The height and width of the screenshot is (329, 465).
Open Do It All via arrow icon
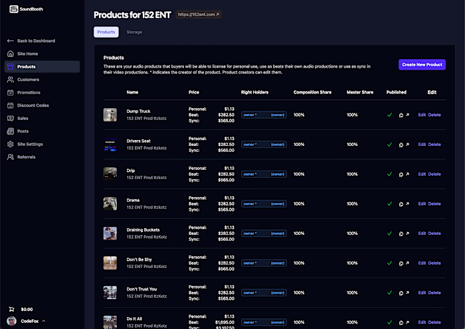tap(407, 322)
